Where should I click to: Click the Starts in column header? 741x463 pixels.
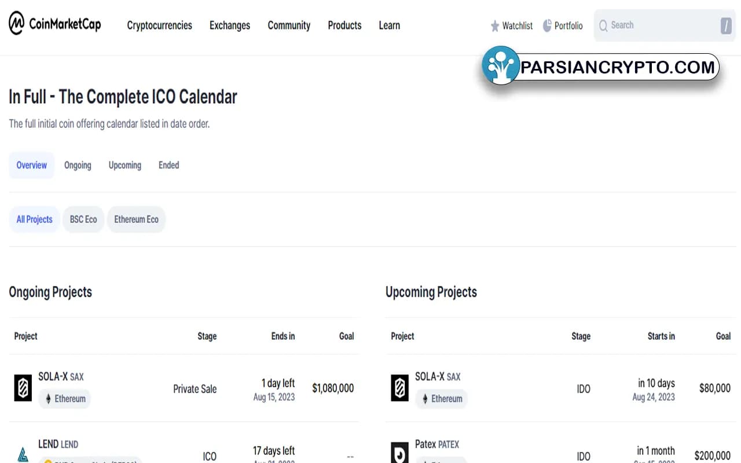[661, 336]
